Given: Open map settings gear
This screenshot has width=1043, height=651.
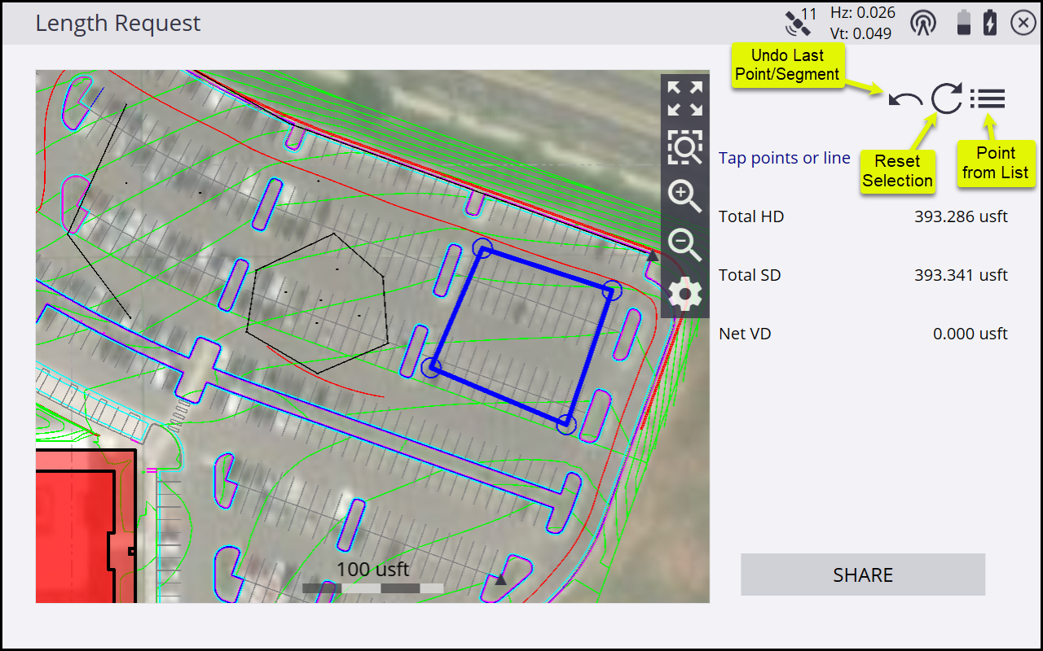Looking at the screenshot, I should click(684, 293).
